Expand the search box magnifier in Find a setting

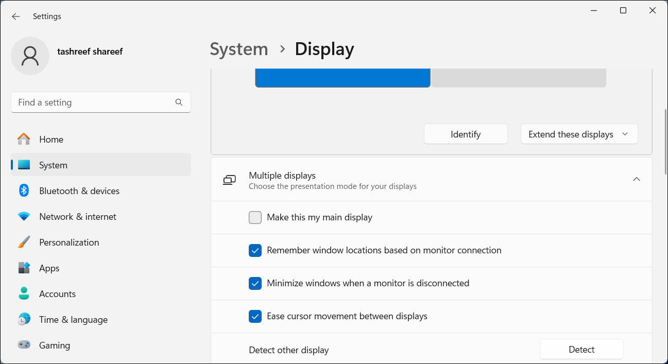tap(179, 102)
